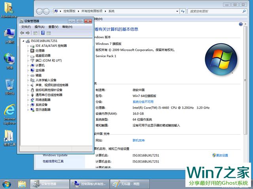Open the 查看(V) menu
253x189 pixels.
tap(53, 27)
